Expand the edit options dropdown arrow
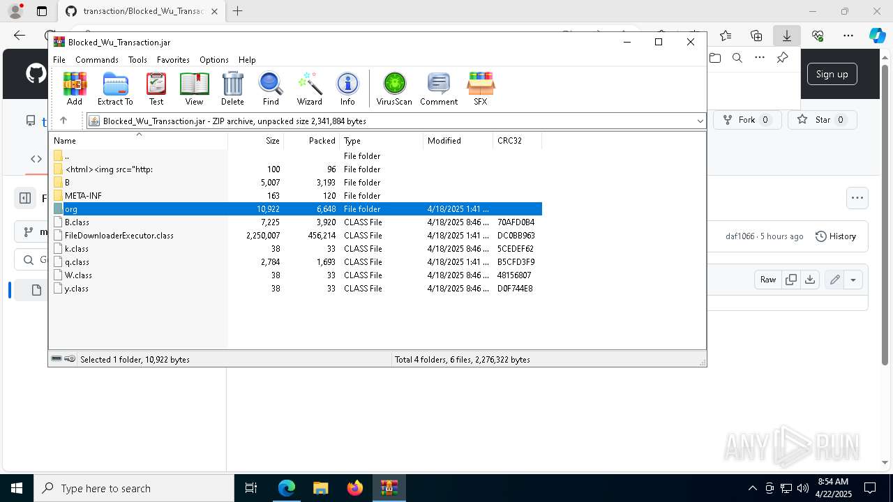The image size is (893, 502). [x=853, y=280]
